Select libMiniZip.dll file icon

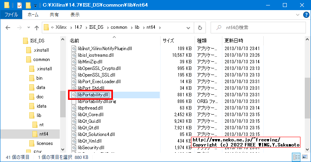[x=74, y=62]
